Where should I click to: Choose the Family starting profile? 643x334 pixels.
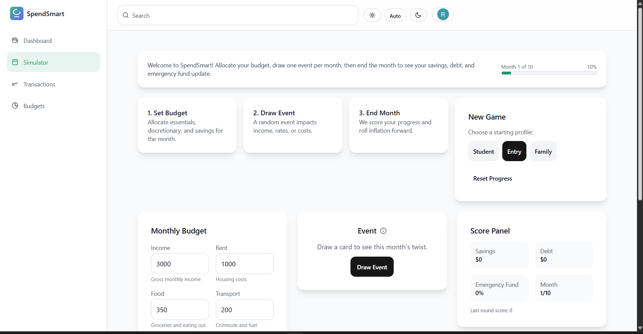point(543,151)
